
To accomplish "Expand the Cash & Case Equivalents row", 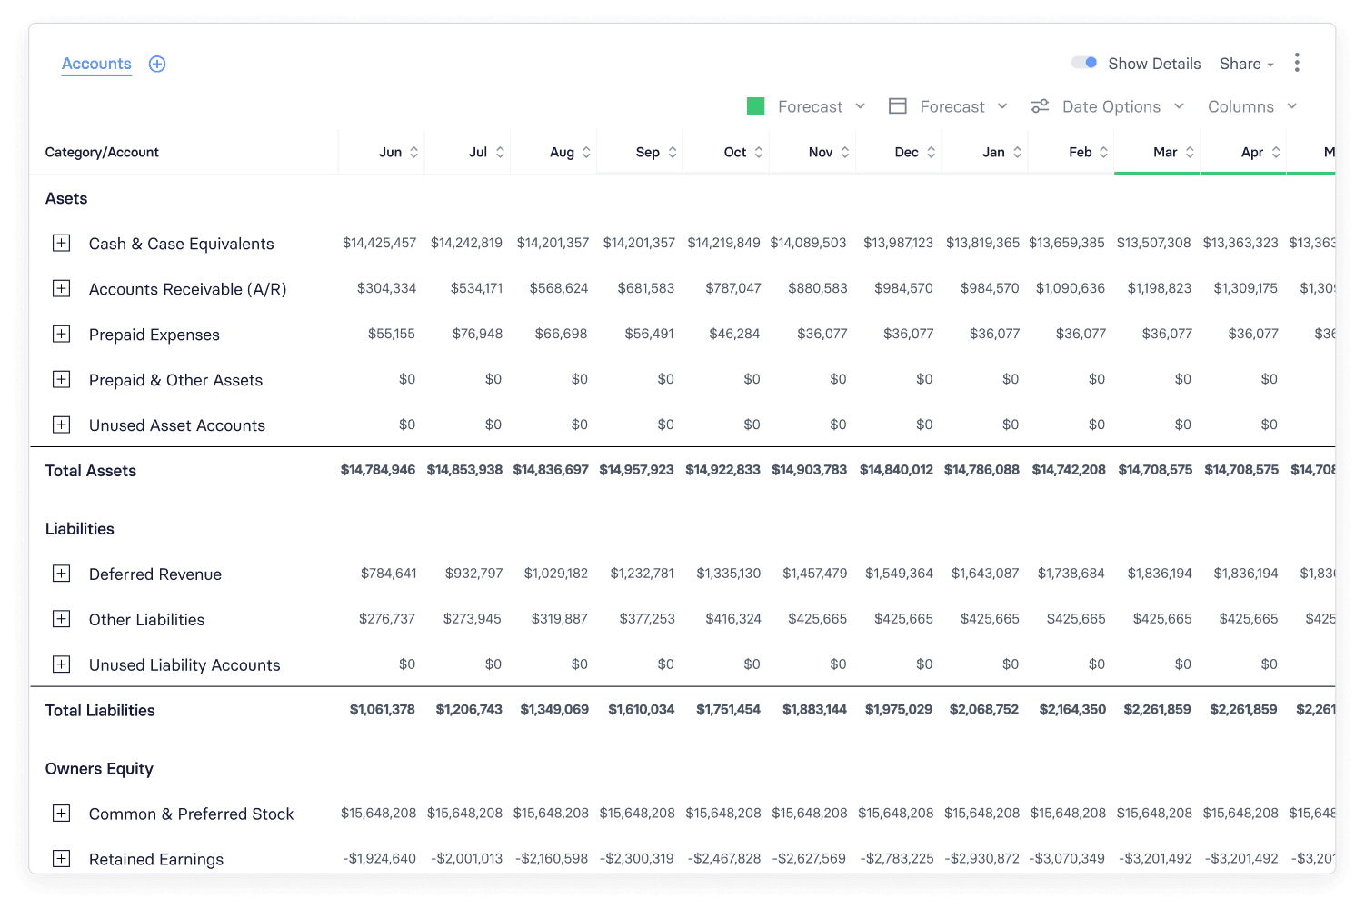I will tap(61, 243).
